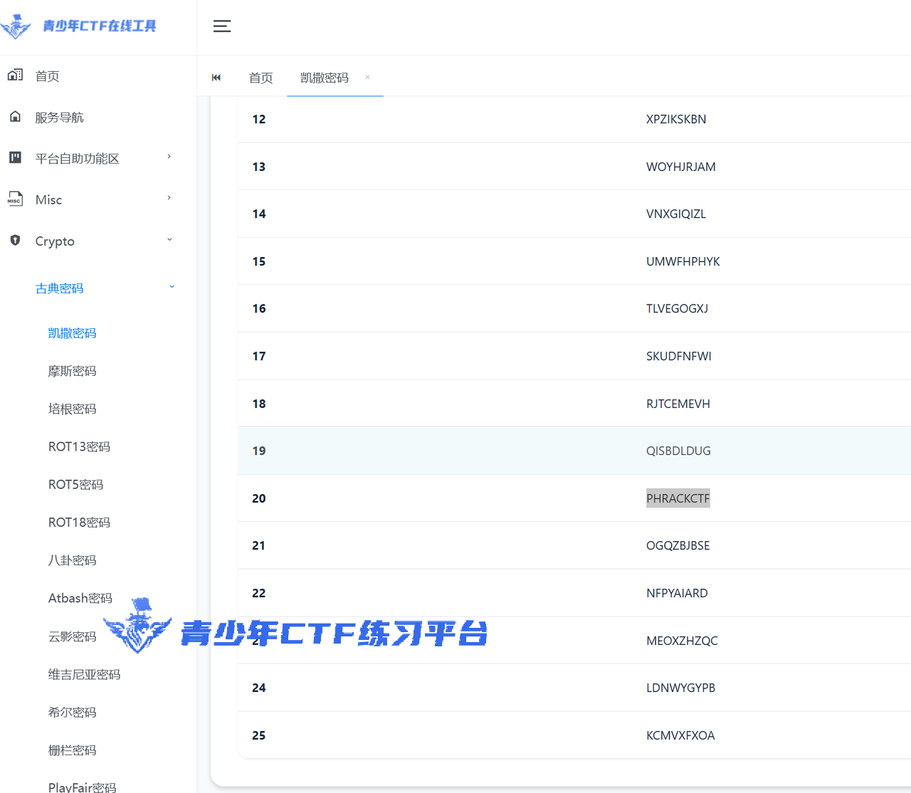Expand the Crypto dropdown arrow
911x793 pixels.
coord(169,239)
